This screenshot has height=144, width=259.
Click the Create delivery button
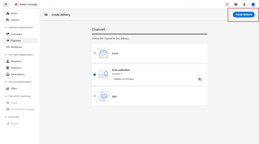[x=243, y=15]
